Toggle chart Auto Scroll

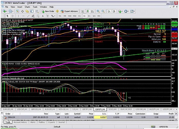[x=109, y=11]
